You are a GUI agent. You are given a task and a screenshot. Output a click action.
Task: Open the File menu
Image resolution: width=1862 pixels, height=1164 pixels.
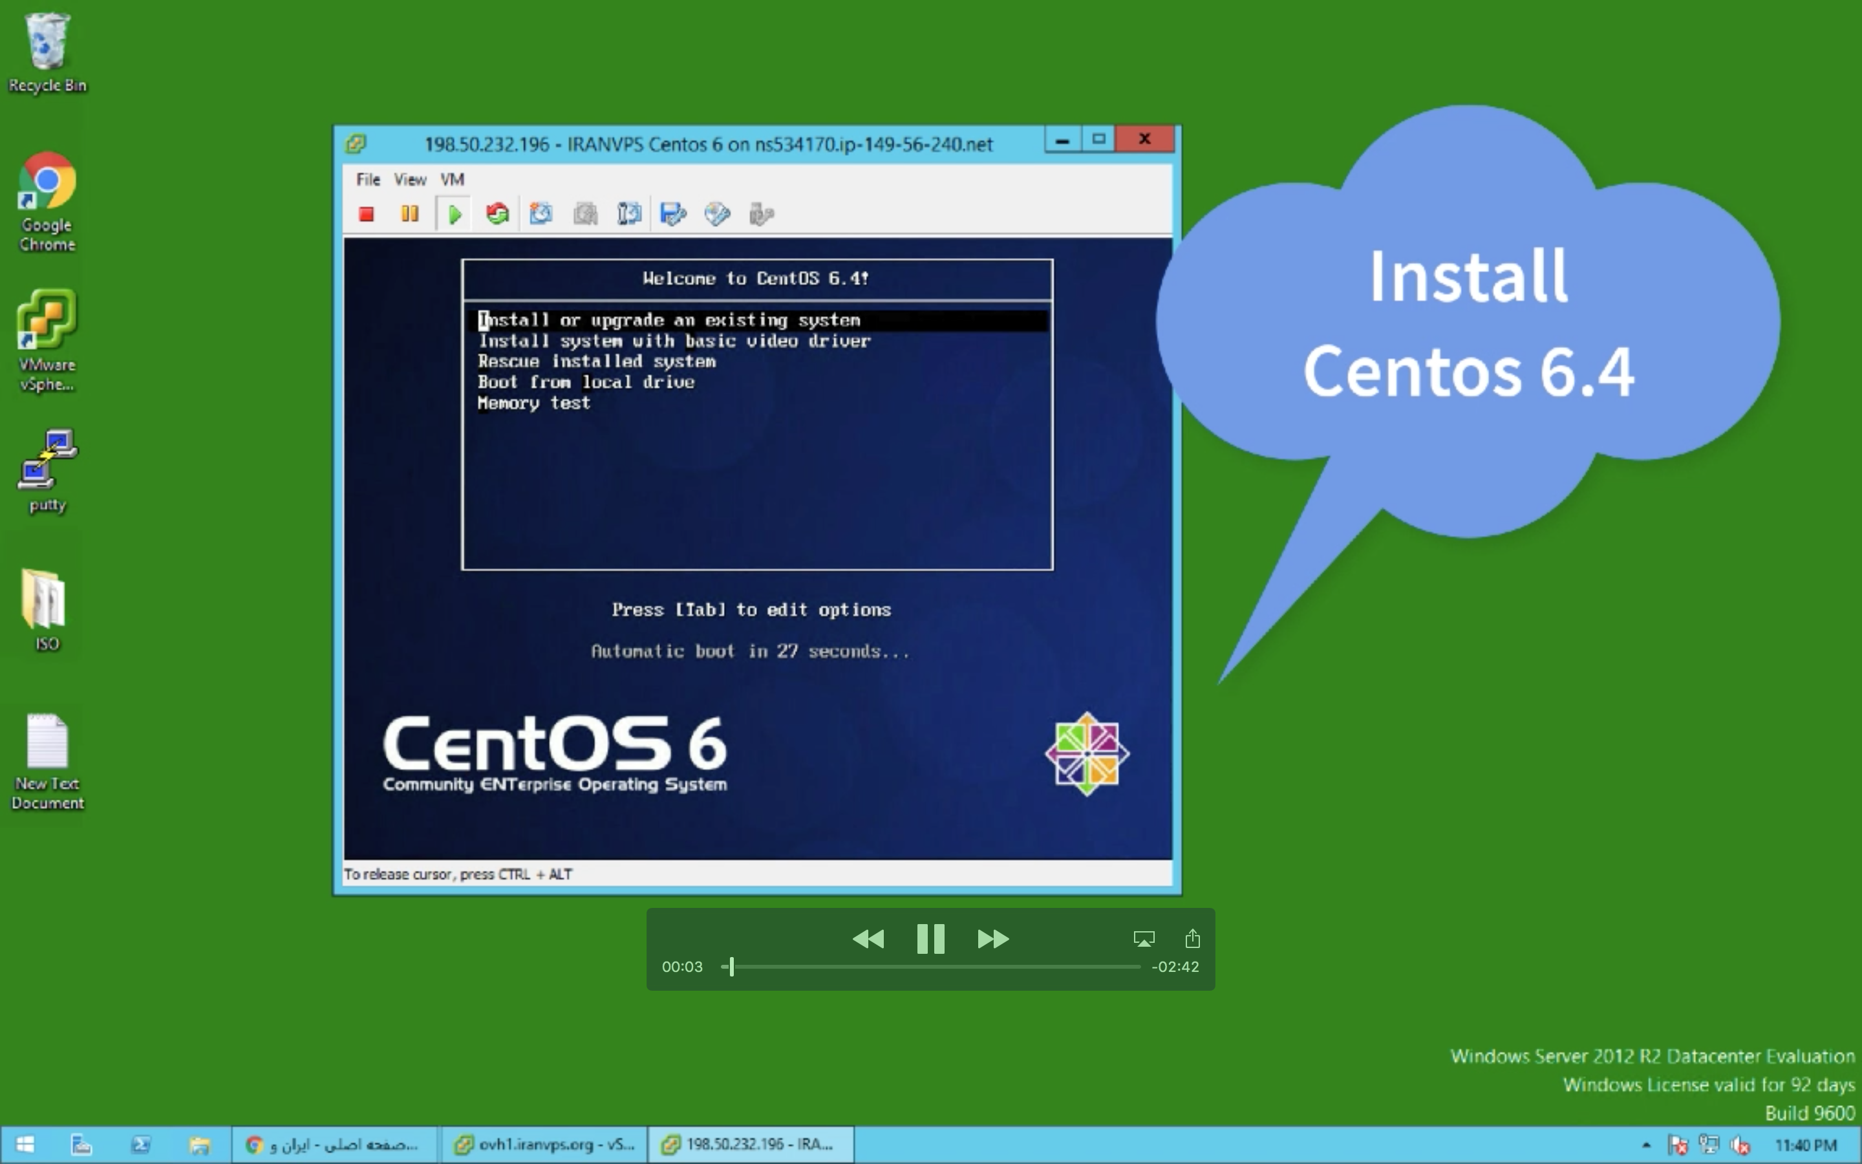coord(368,179)
